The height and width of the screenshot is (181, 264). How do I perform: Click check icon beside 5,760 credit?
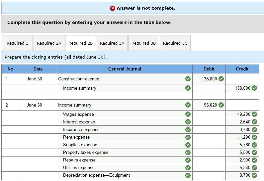pyautogui.click(x=254, y=145)
